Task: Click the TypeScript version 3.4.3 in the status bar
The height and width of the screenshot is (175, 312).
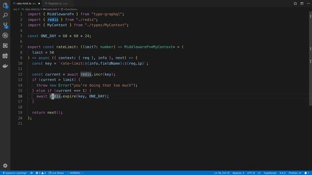Action: [x=282, y=173]
